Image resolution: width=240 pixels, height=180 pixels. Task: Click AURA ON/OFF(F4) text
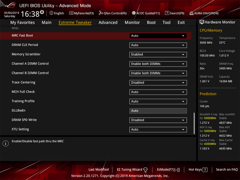click(x=206, y=13)
